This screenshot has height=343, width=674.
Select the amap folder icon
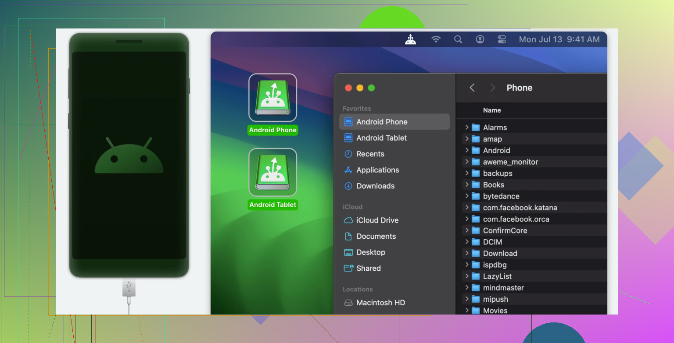click(476, 139)
